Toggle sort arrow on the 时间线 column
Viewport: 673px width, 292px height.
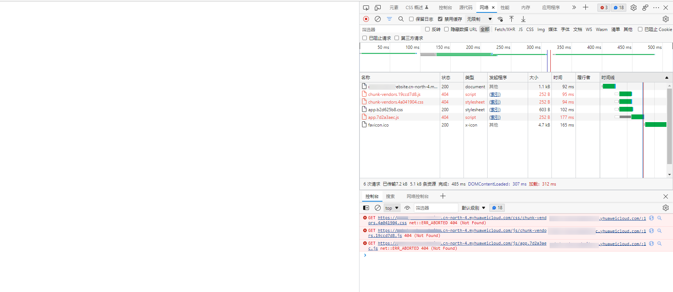tap(667, 78)
